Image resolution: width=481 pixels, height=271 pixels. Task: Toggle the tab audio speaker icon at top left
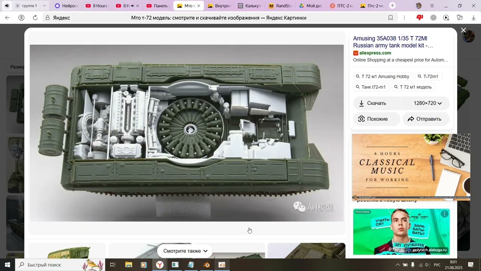coord(6,6)
